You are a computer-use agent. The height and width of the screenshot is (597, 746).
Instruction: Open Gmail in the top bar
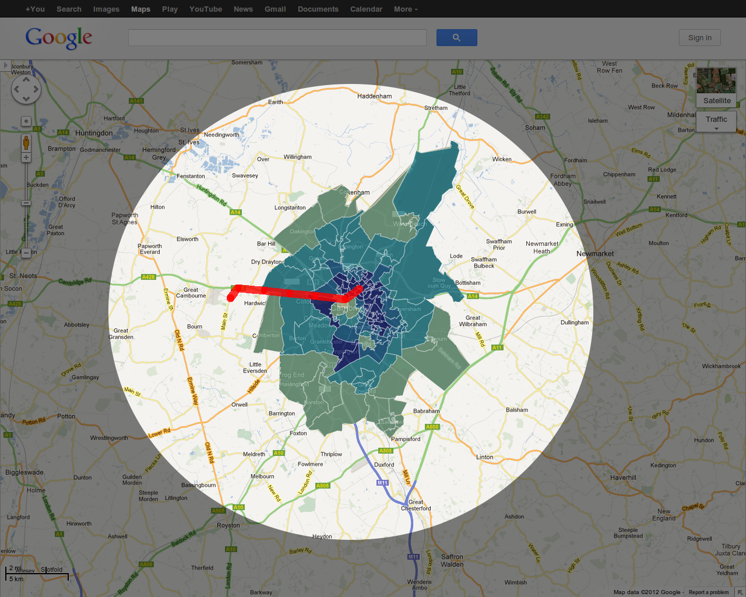click(275, 9)
